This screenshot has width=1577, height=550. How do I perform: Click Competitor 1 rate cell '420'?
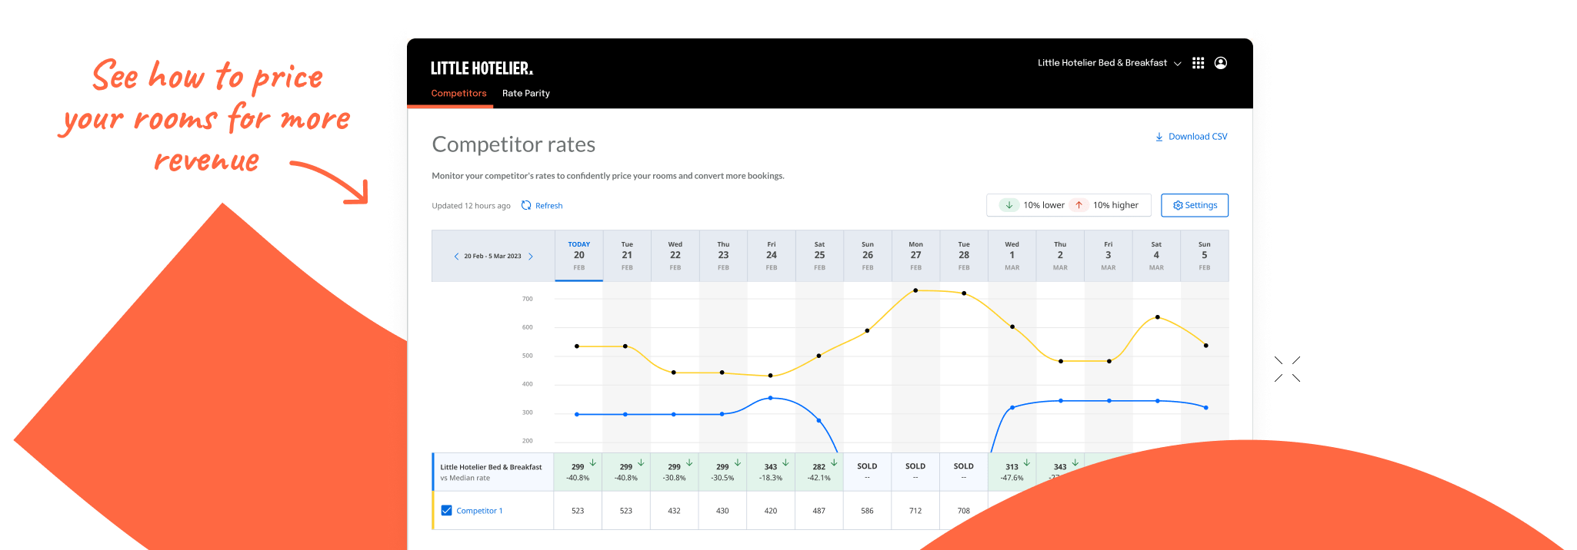coord(771,511)
